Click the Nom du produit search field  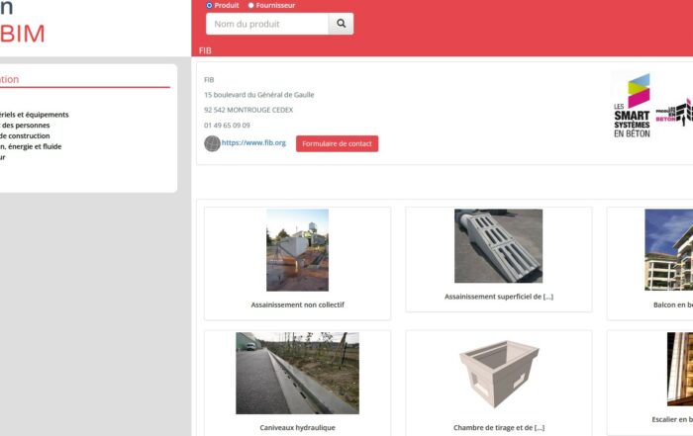click(x=266, y=24)
